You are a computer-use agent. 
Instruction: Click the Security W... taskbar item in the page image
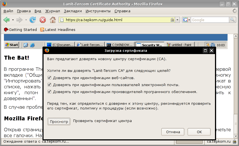click(x=150, y=45)
